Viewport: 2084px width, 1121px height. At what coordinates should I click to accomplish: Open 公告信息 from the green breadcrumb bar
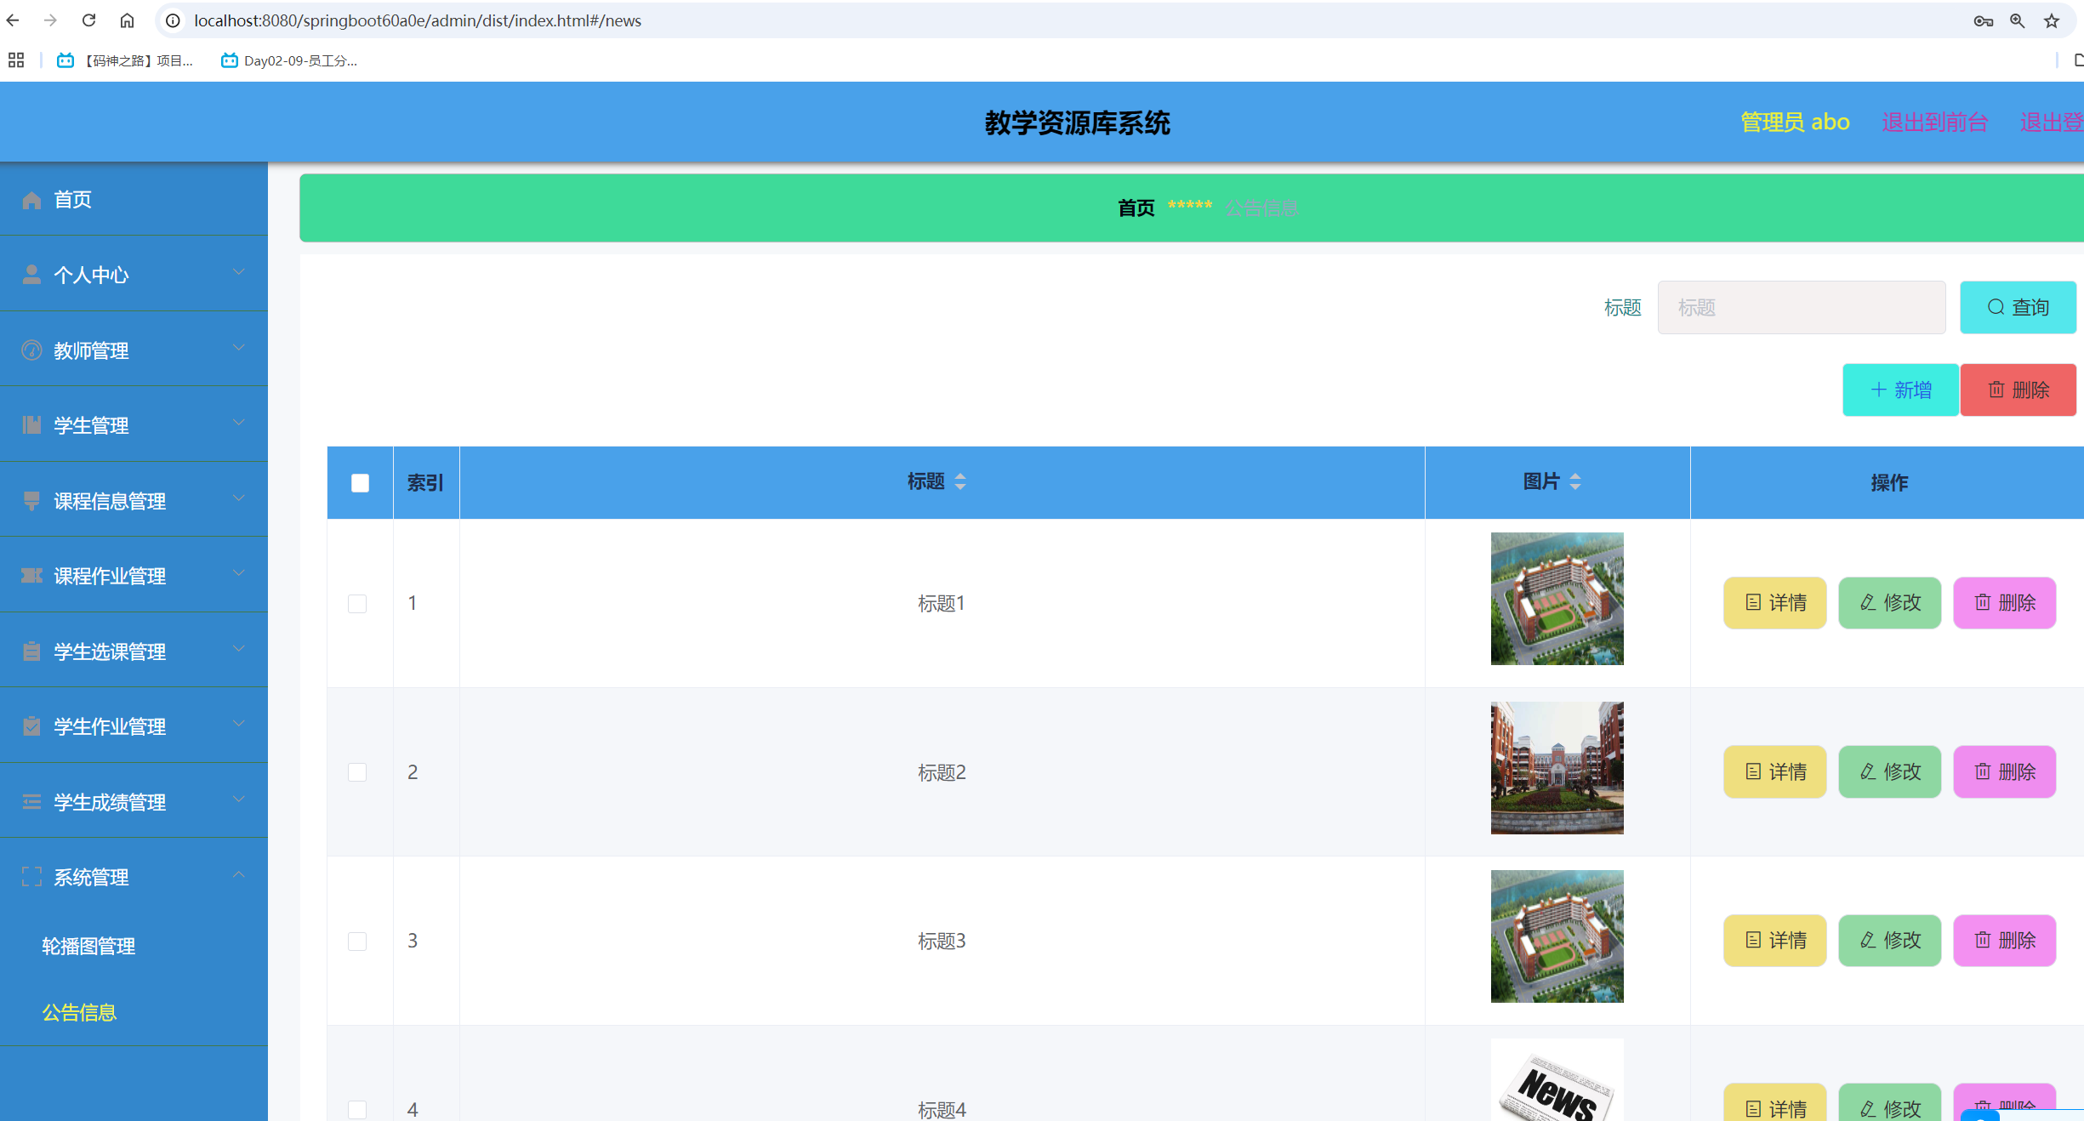(x=1261, y=208)
